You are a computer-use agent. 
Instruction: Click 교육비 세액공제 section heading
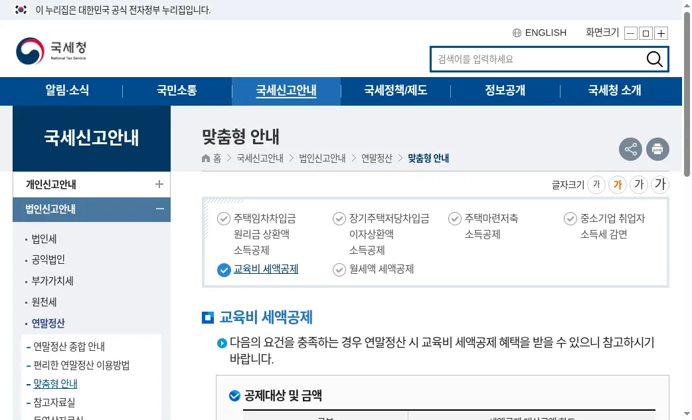coord(266,317)
